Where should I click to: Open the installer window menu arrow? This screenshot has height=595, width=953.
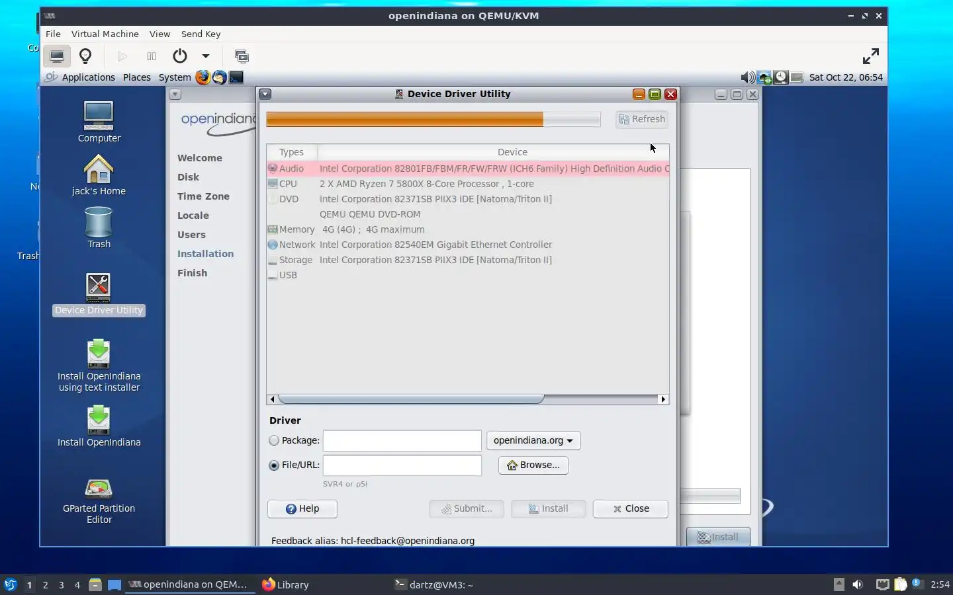tap(175, 94)
